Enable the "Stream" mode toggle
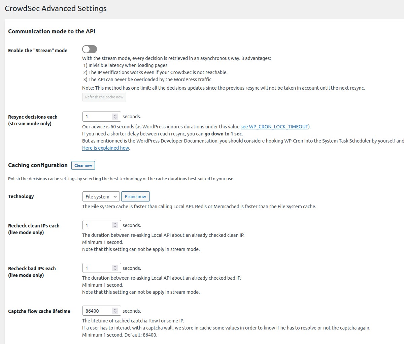Screen dimensions: 404x344 [x=90, y=50]
